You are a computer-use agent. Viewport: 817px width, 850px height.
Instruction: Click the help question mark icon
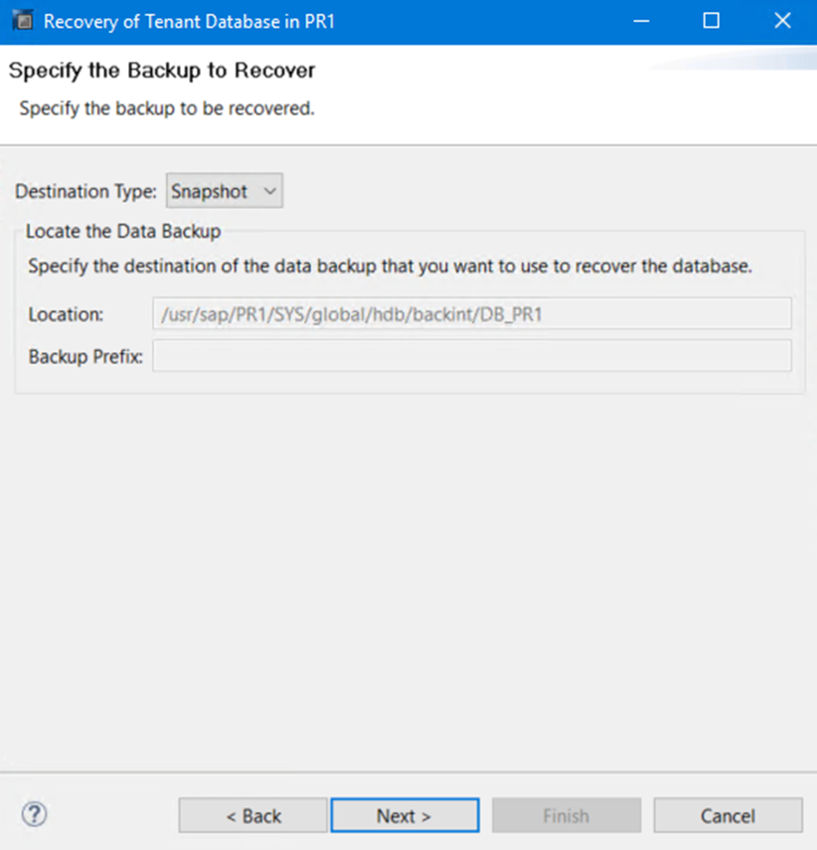pyautogui.click(x=34, y=814)
